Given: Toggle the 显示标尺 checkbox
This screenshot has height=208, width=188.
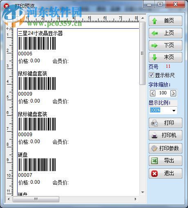Looking at the screenshot, I should [151, 75].
